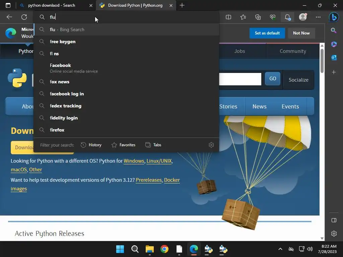Select 'facebook log in' suggestion

click(x=126, y=94)
